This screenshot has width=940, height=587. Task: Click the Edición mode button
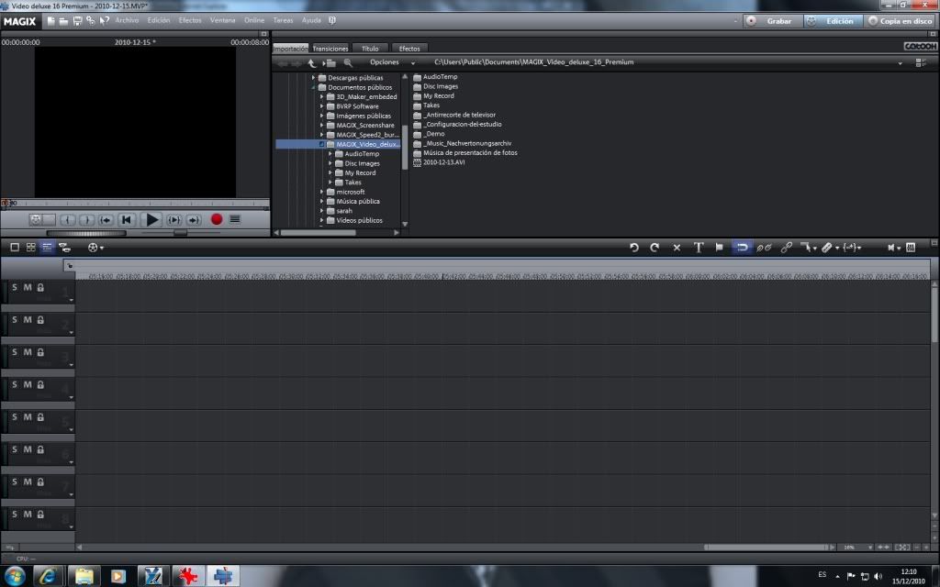pyautogui.click(x=832, y=21)
